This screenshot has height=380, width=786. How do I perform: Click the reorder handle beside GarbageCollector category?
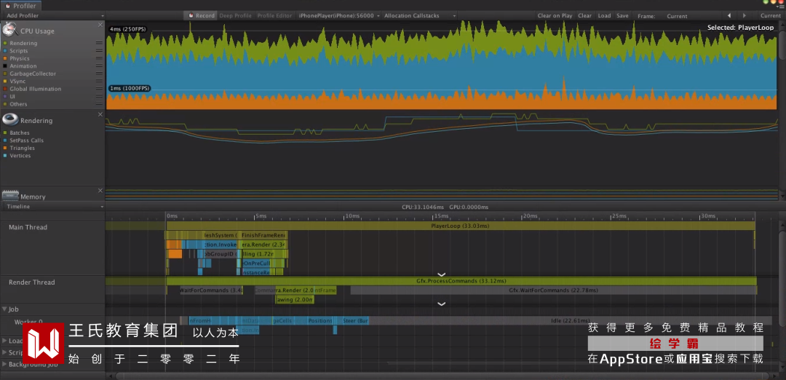(99, 74)
